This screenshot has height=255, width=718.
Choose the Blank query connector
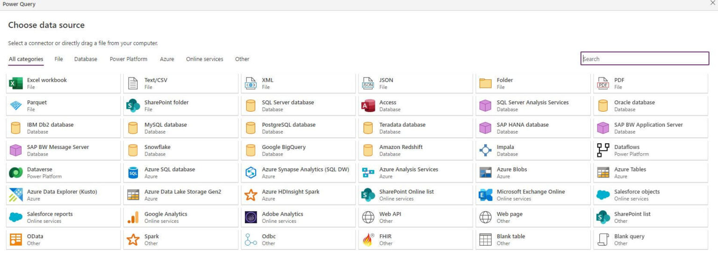[x=651, y=240]
